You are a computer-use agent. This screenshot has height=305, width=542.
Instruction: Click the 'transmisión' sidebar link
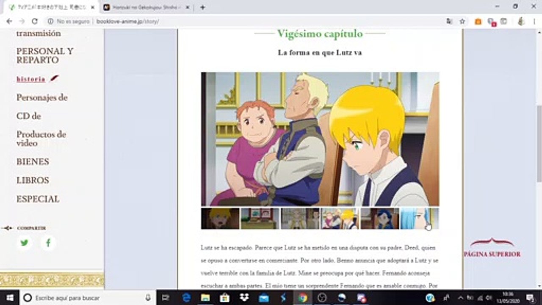39,33
